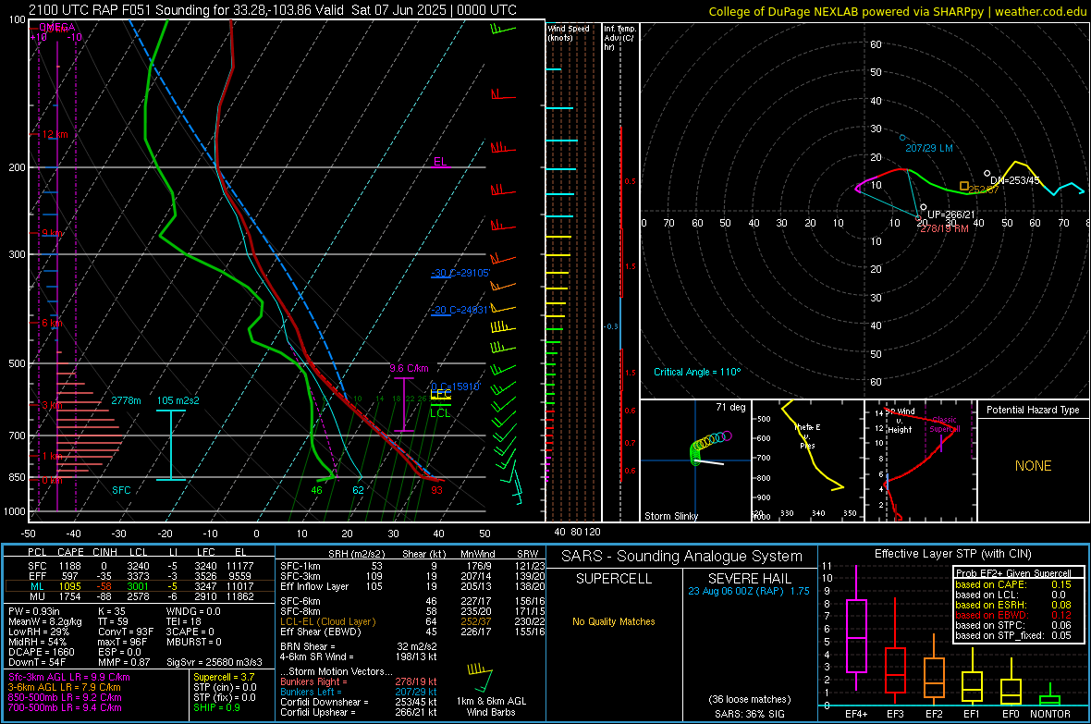Image resolution: width=1091 pixels, height=724 pixels.
Task: Select the SFC parcel row in CAPE table
Action: tap(140, 566)
